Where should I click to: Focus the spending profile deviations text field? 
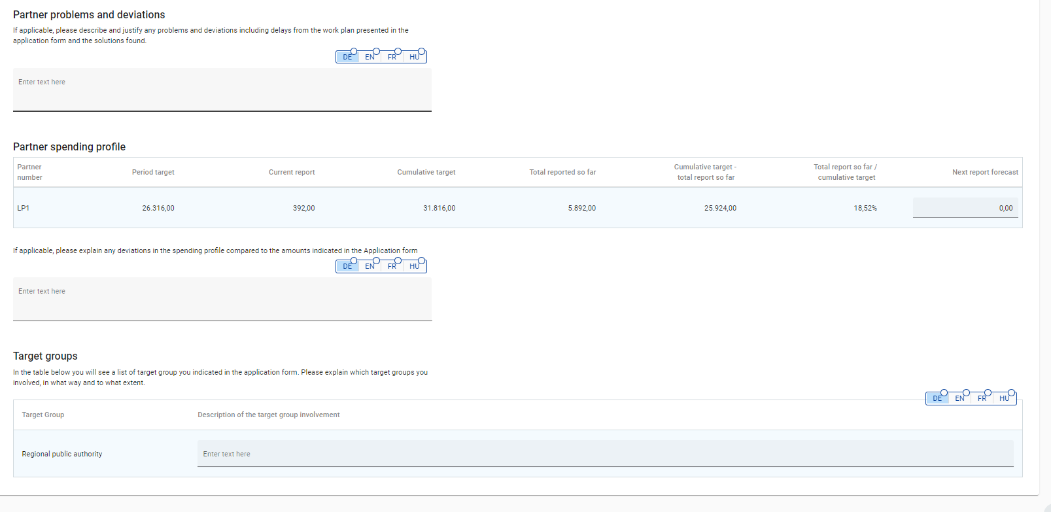coord(222,299)
